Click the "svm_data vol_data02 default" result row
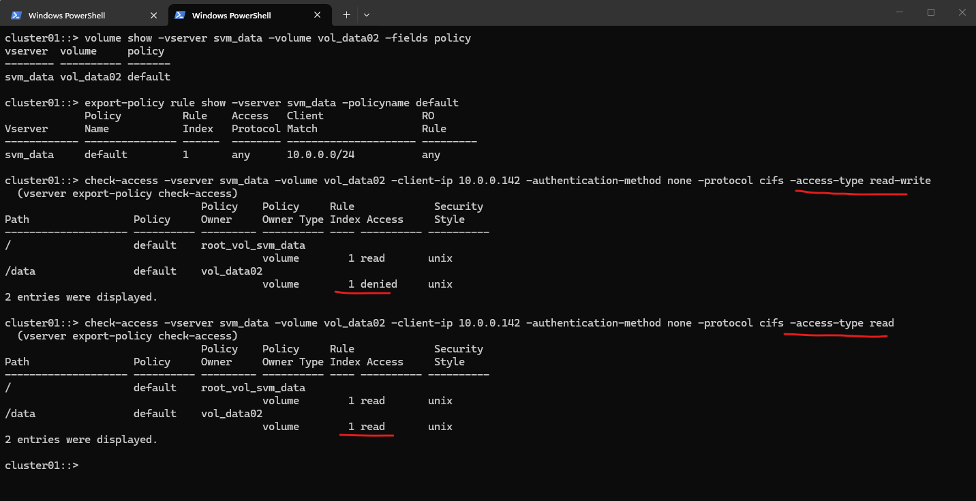This screenshot has height=501, width=976. coord(87,77)
